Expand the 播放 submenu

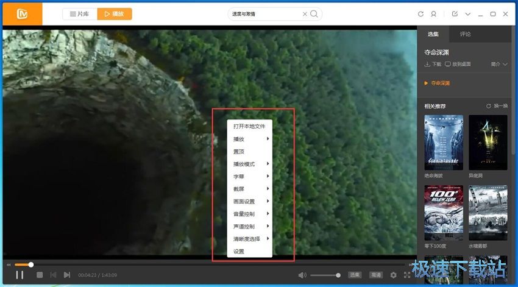pyautogui.click(x=249, y=139)
